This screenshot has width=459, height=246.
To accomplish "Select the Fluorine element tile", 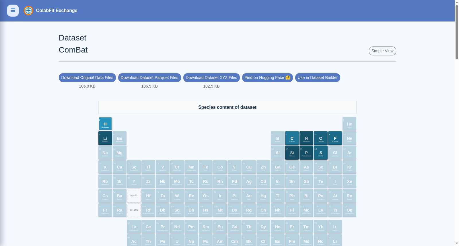I will tap(335, 138).
